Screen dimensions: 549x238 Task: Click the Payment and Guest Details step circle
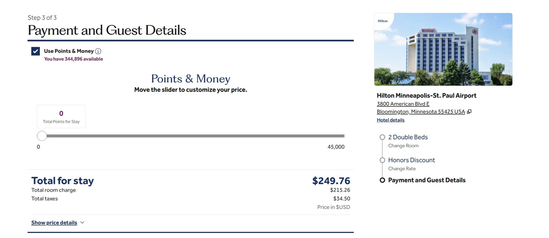point(382,180)
